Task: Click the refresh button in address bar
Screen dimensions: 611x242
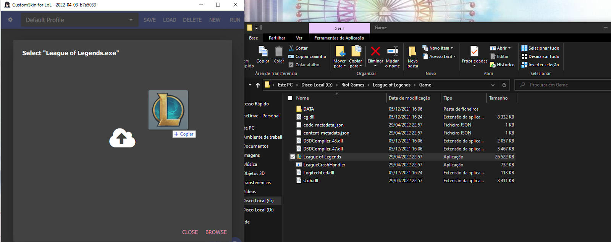Action: [504, 85]
